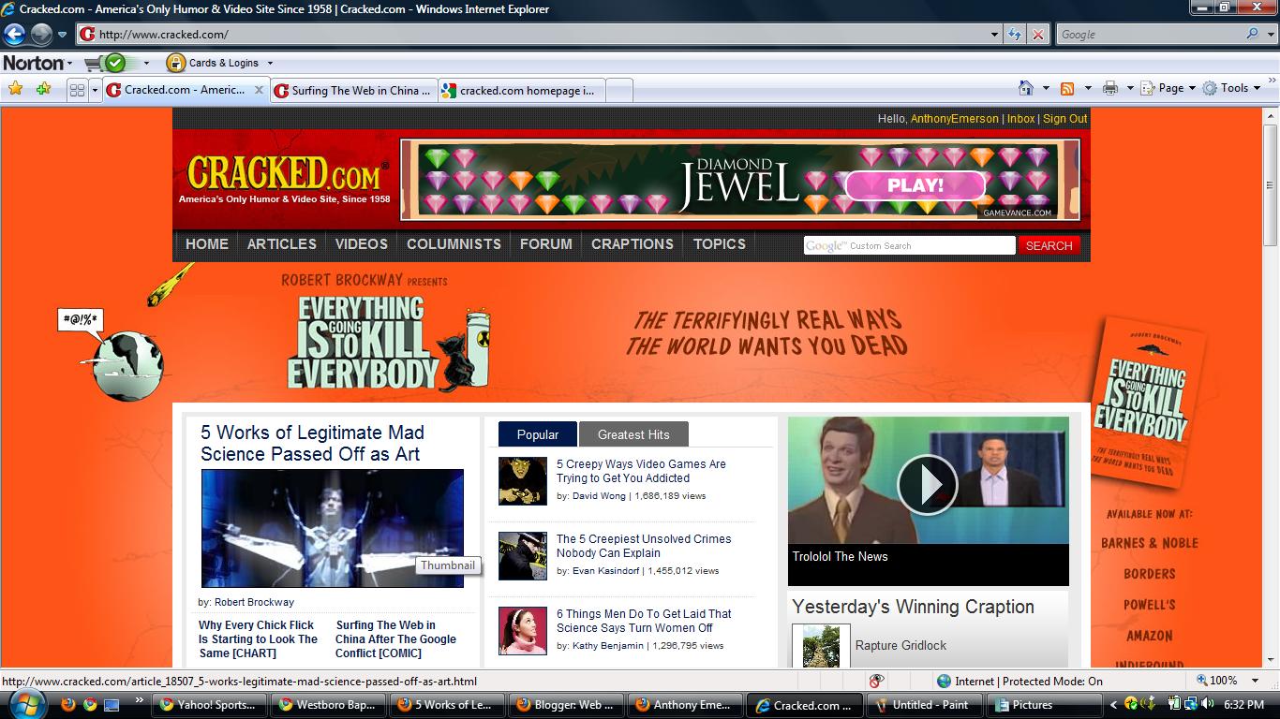The image size is (1280, 719).
Task: Click thumbnail for 5 Creepy Ways Video Games
Action: pyautogui.click(x=522, y=481)
